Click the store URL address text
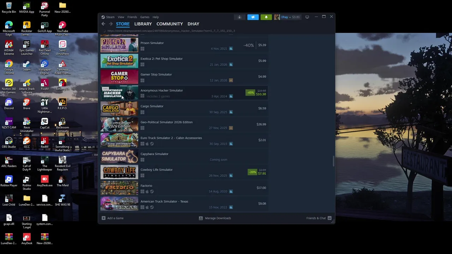The height and width of the screenshot is (254, 452). pyautogui.click(x=171, y=31)
